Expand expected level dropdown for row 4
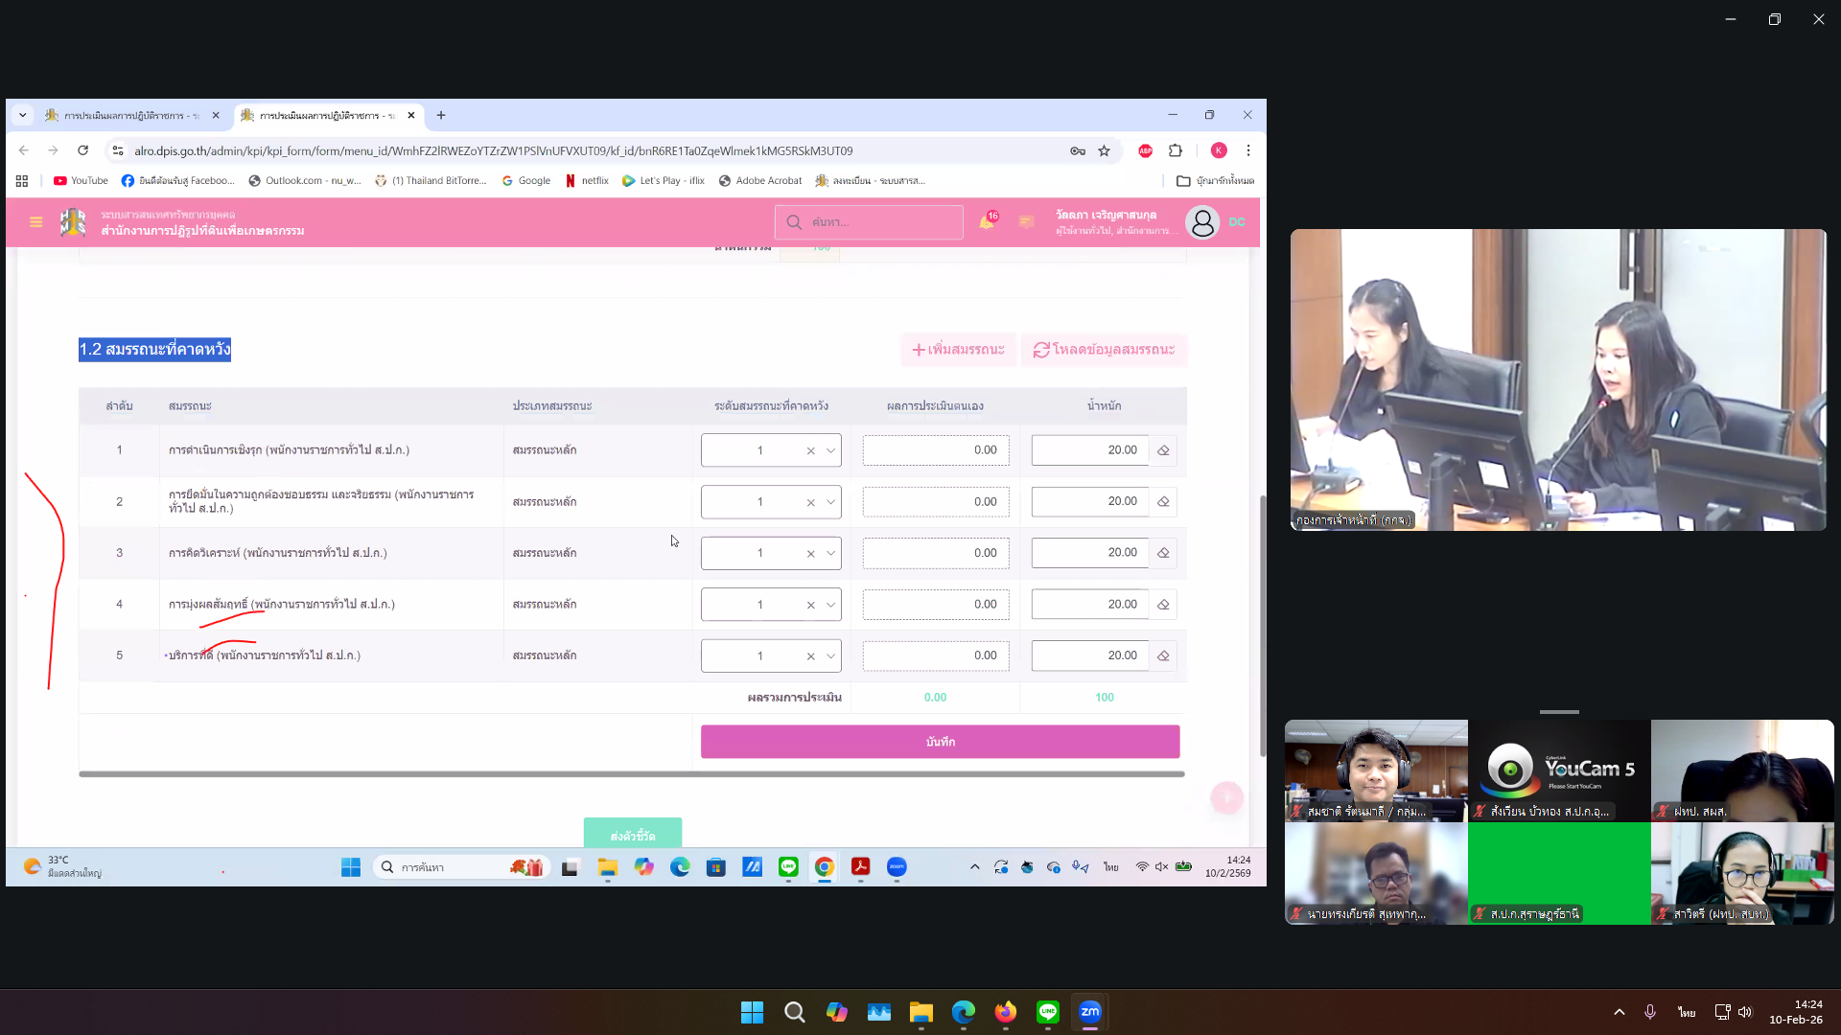 pos(830,605)
